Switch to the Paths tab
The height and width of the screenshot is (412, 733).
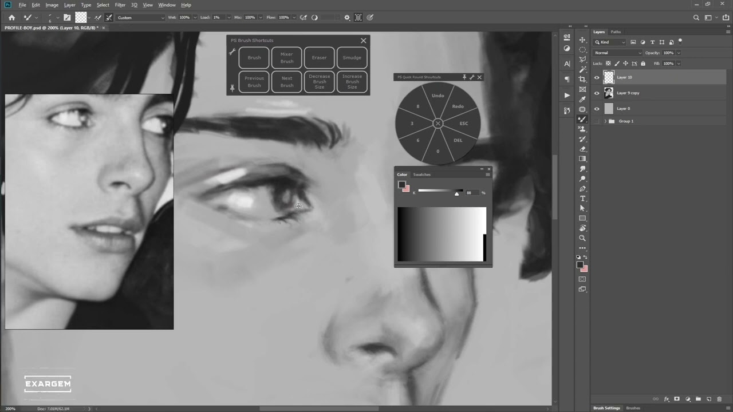pyautogui.click(x=616, y=32)
